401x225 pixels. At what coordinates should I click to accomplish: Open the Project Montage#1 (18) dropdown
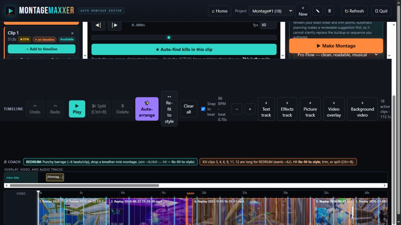pyautogui.click(x=271, y=11)
